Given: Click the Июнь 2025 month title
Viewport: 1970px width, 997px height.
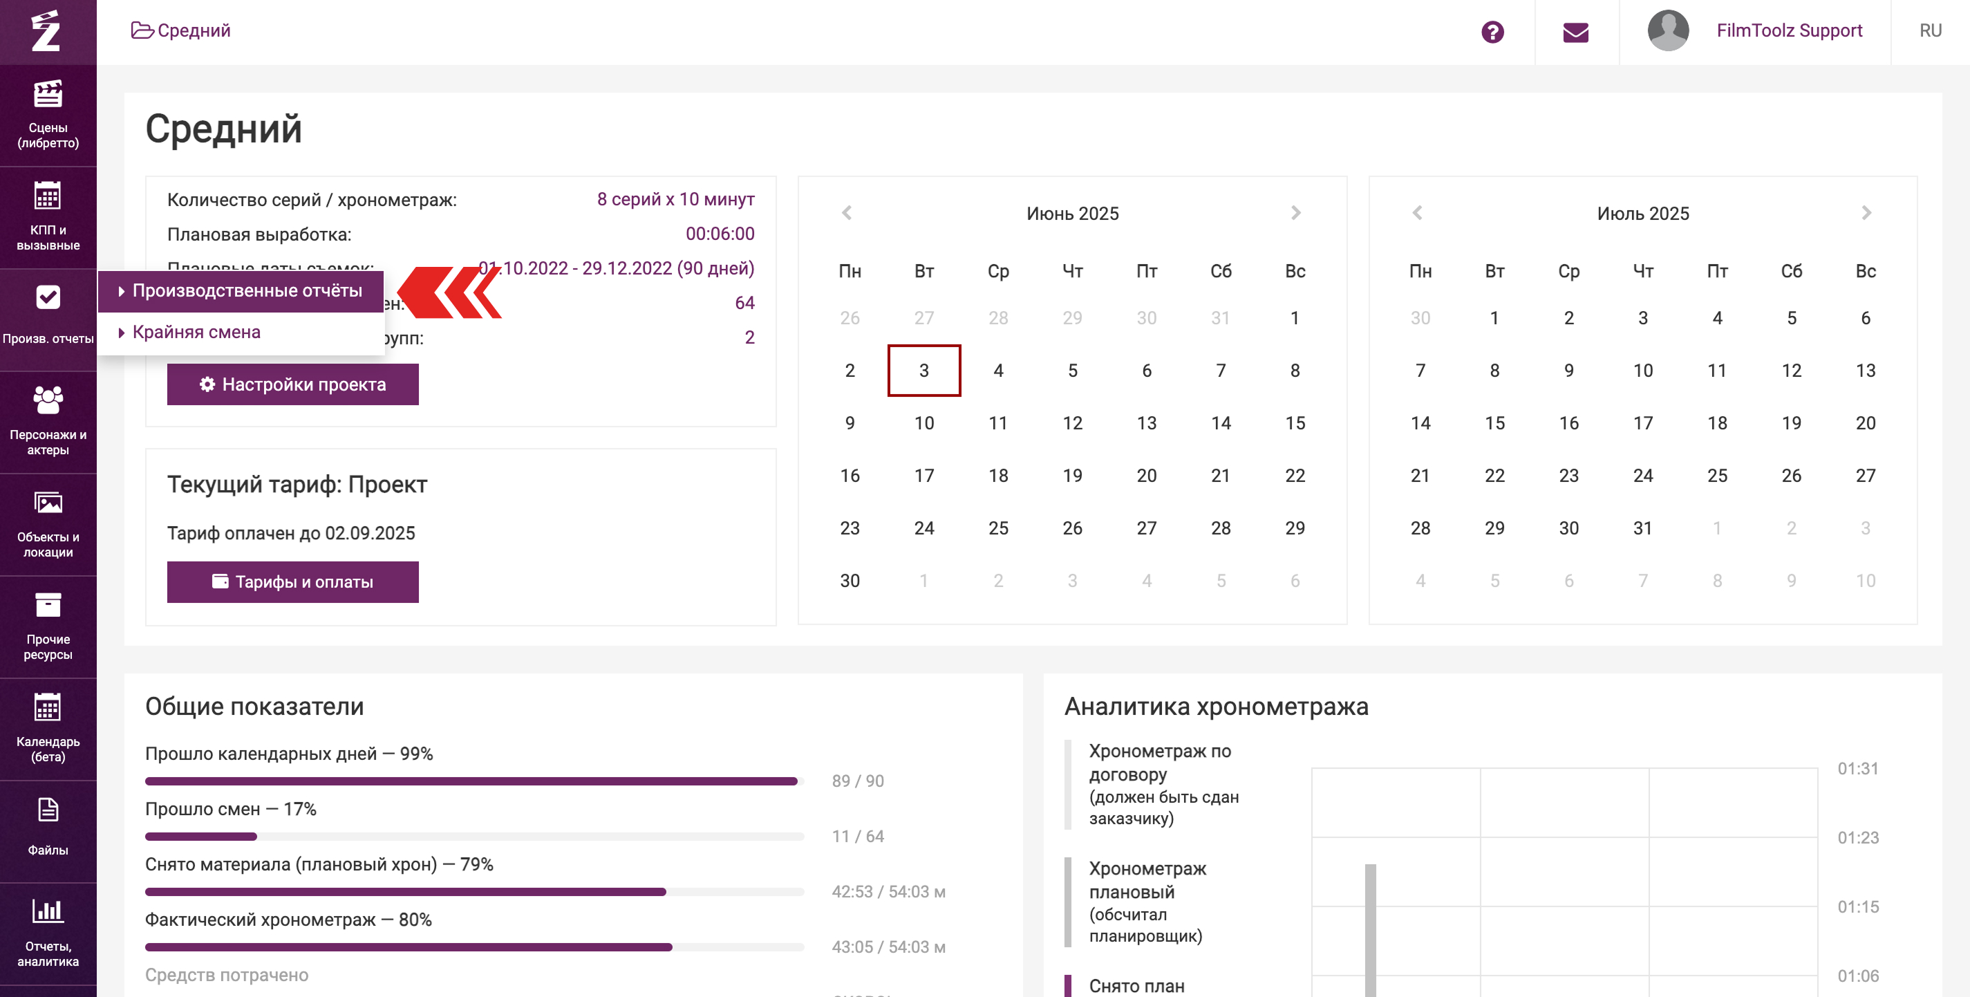Looking at the screenshot, I should (x=1072, y=214).
